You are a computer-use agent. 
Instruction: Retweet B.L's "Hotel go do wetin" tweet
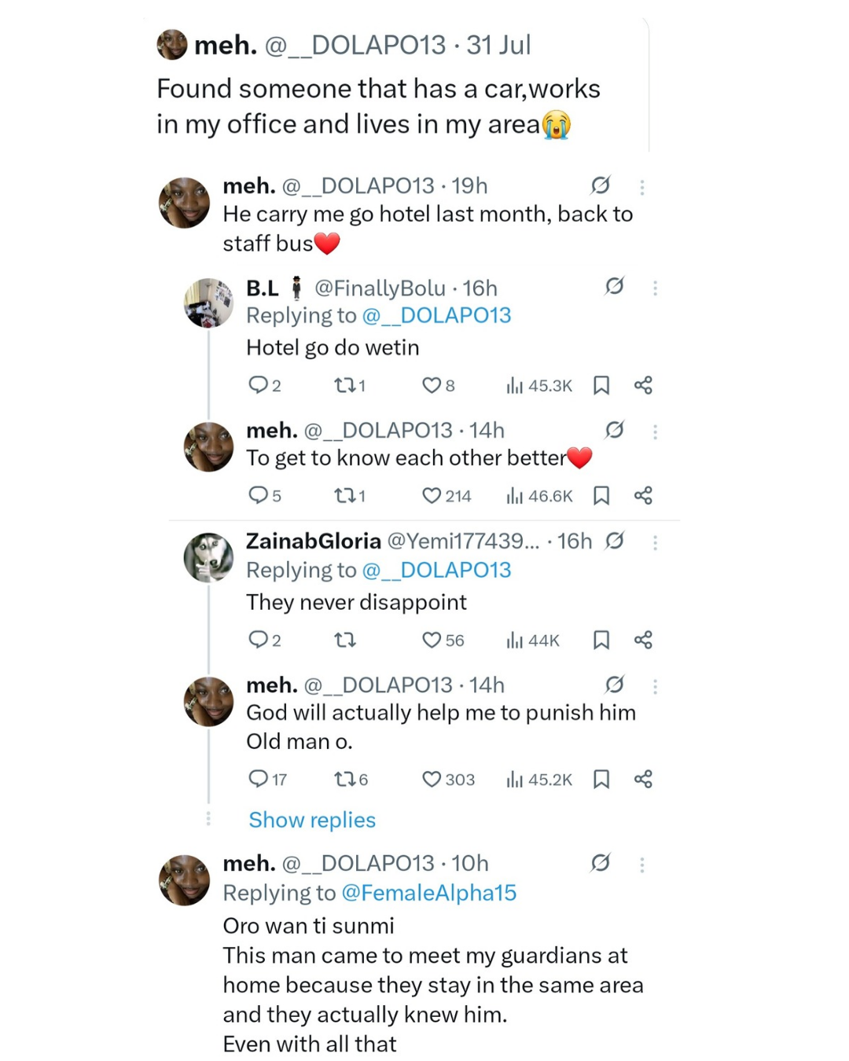[x=344, y=385]
